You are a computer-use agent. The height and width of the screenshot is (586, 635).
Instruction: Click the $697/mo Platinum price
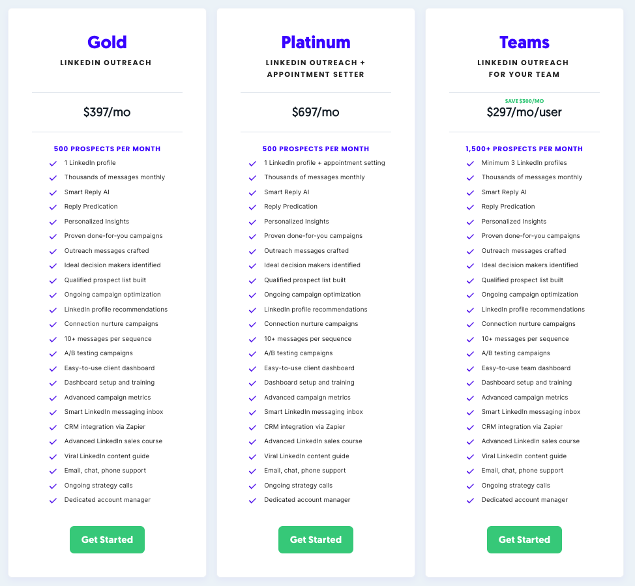[x=316, y=112]
